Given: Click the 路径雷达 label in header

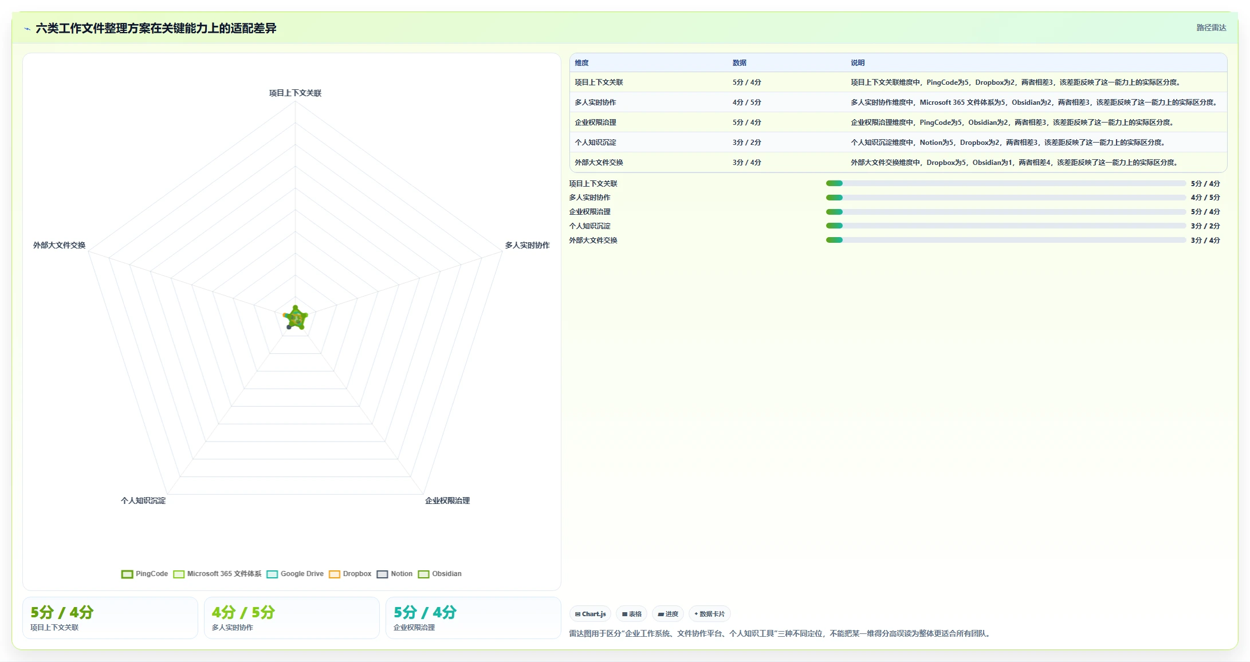Looking at the screenshot, I should tap(1211, 27).
